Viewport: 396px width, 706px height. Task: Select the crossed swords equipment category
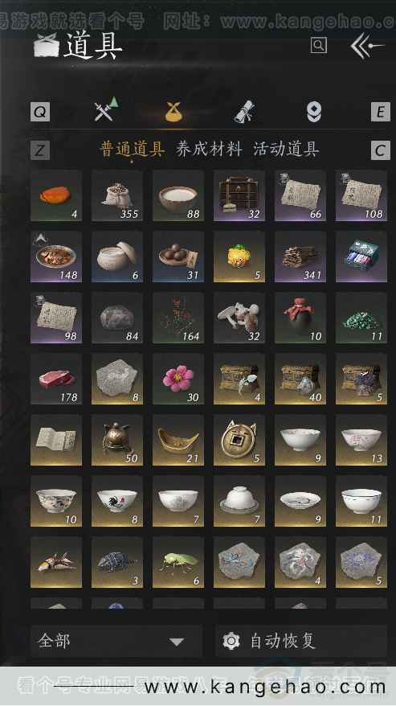click(105, 110)
